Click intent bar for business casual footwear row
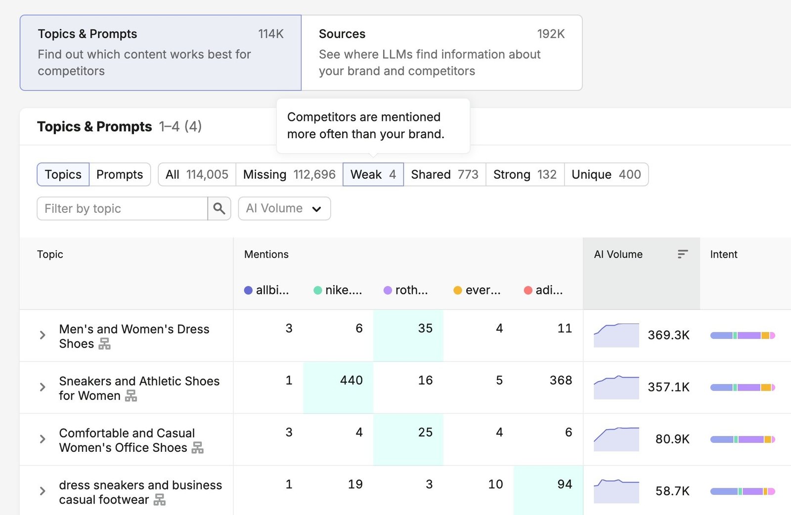The width and height of the screenshot is (791, 515). click(743, 491)
